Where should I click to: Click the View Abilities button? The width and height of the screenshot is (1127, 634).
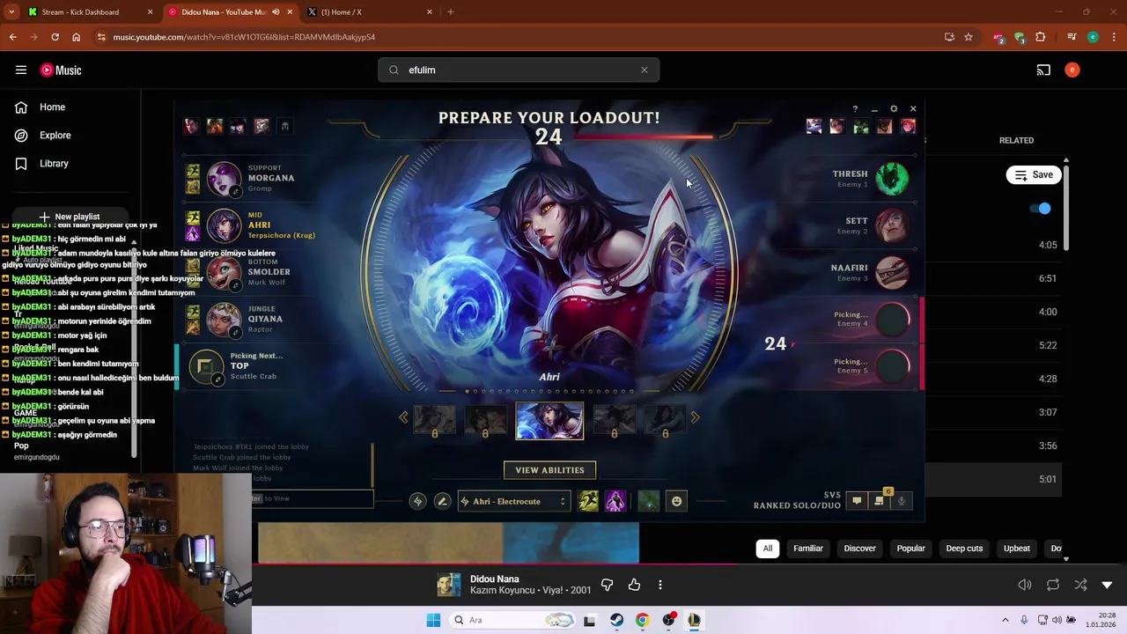(x=549, y=470)
